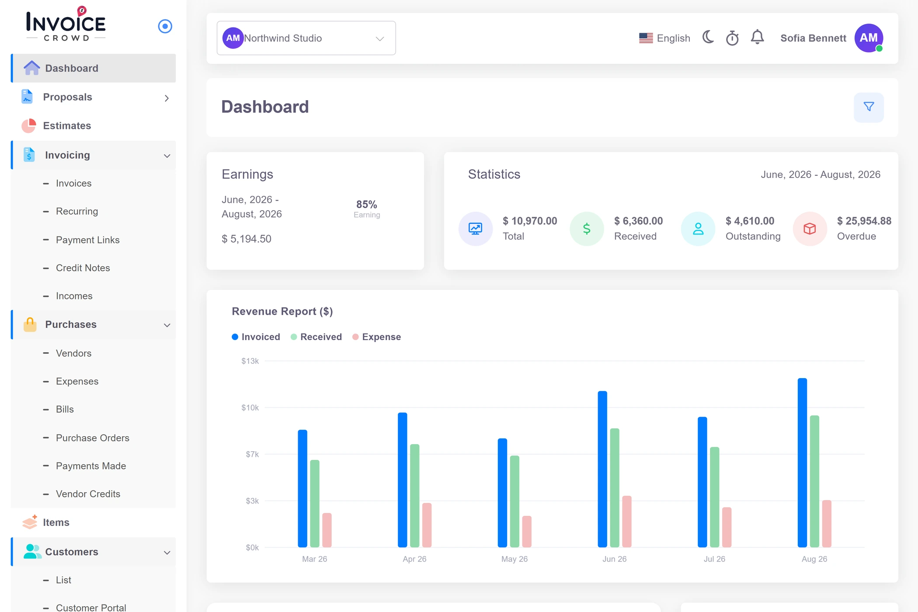Toggle dark mode moon icon

(x=708, y=38)
